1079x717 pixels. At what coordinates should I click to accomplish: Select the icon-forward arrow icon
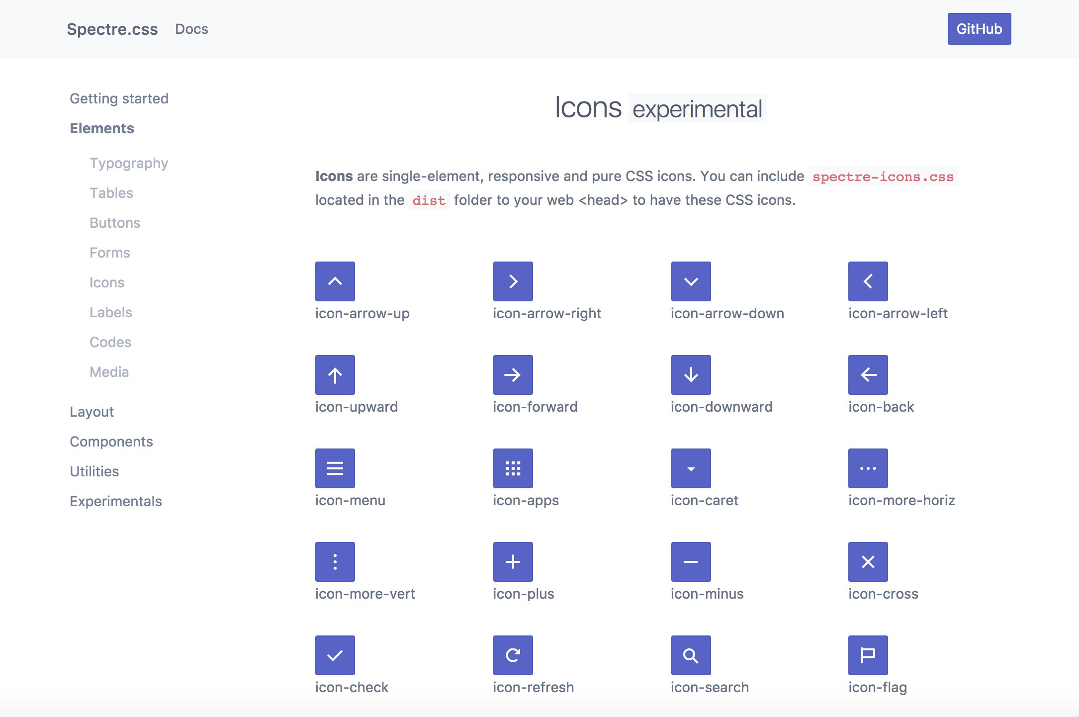pos(513,375)
